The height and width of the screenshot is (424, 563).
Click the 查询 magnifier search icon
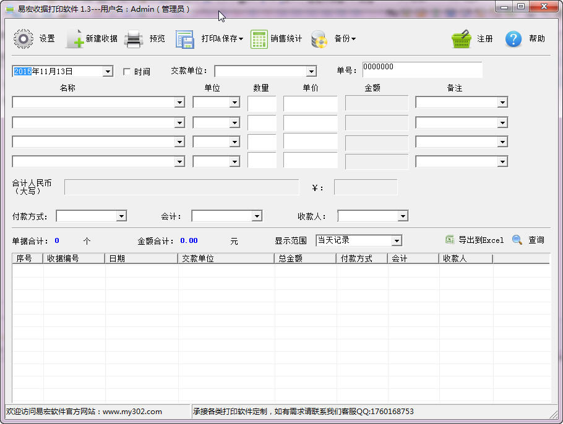[517, 240]
